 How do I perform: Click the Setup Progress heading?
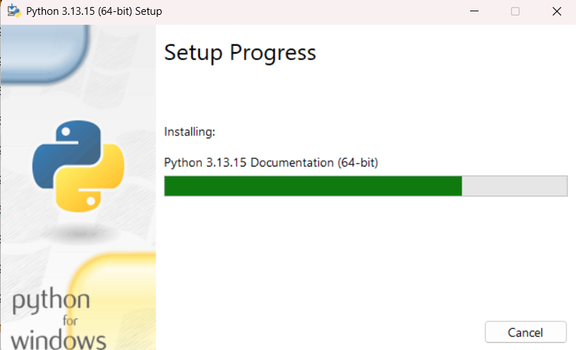pyautogui.click(x=240, y=53)
